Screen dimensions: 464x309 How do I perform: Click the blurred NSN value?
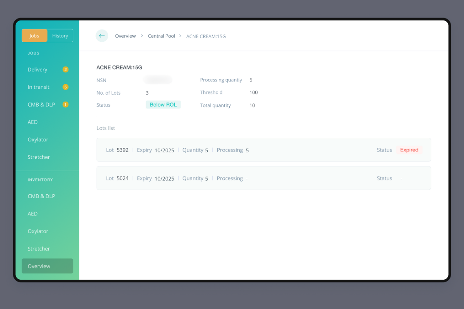tap(158, 80)
